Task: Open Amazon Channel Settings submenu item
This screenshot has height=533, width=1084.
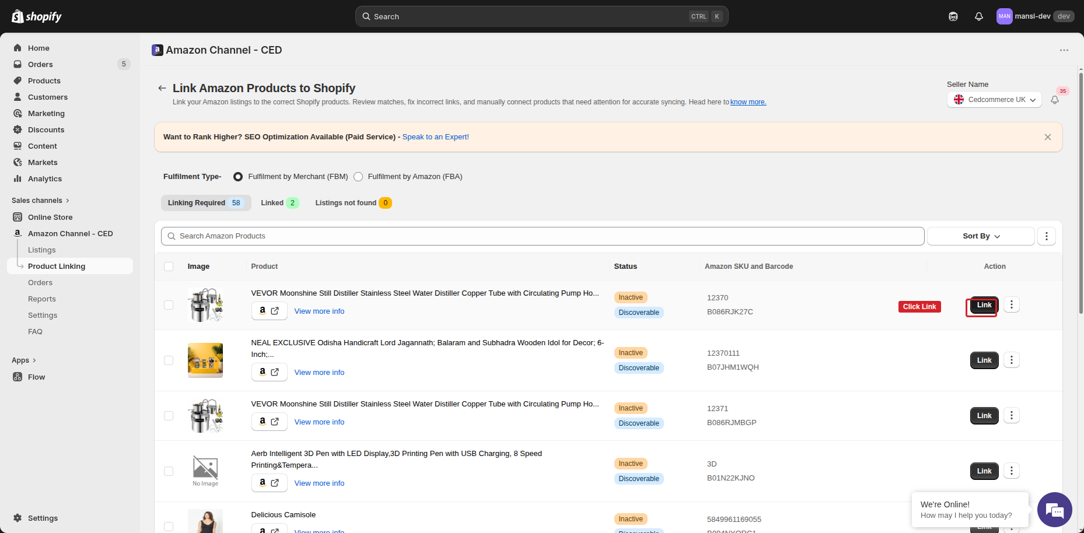Action: point(43,315)
